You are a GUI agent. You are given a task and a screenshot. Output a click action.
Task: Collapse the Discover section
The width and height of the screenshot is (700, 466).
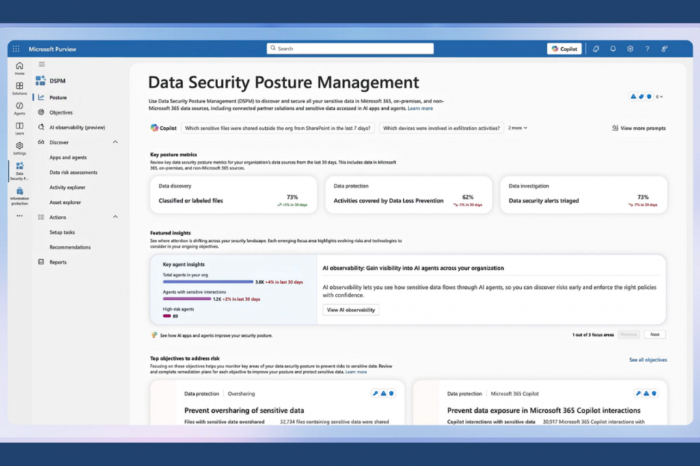[115, 142]
